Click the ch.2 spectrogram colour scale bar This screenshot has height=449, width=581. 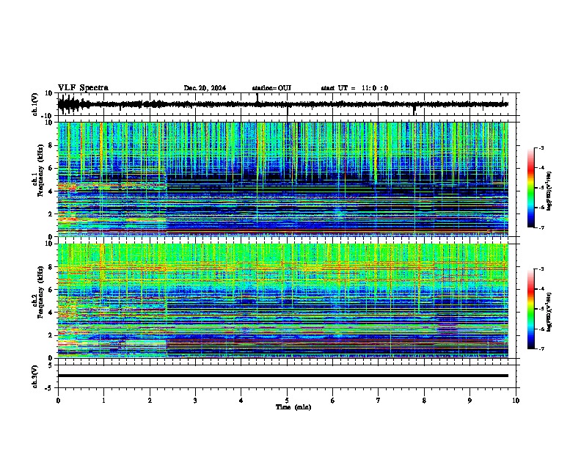click(530, 309)
